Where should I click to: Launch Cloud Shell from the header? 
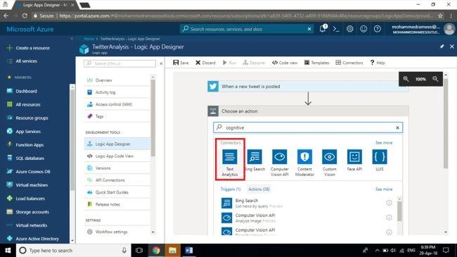(x=336, y=29)
